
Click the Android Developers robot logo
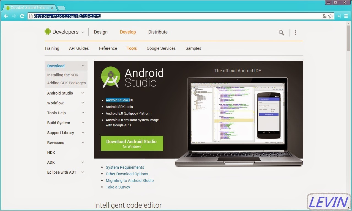tap(48, 32)
